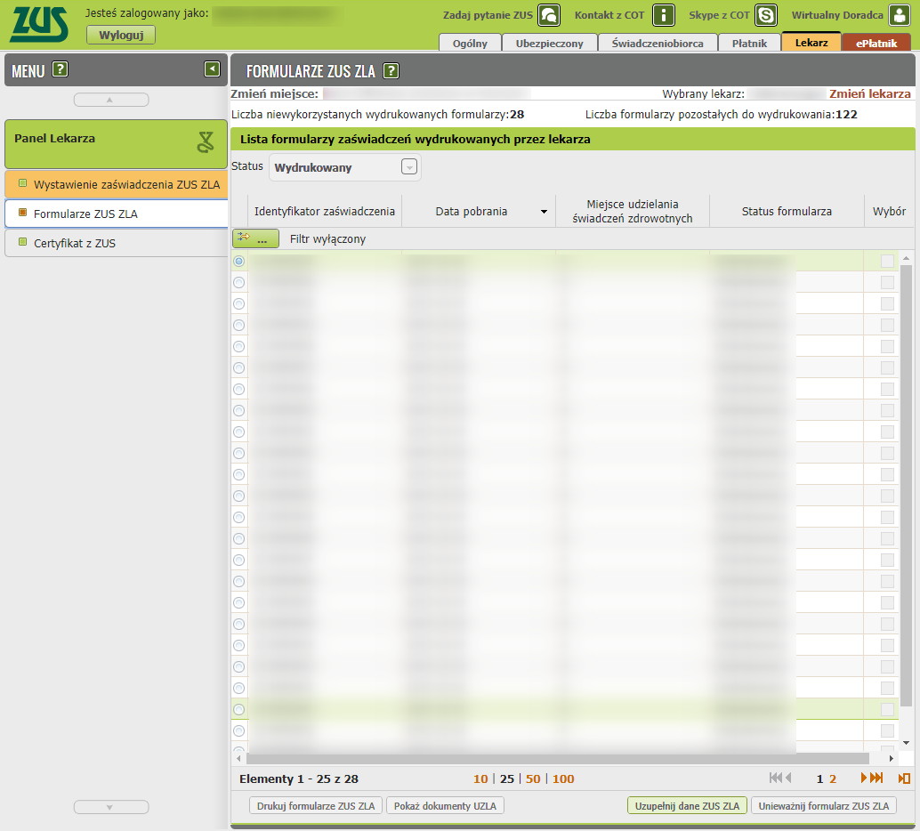920x831 pixels.
Task: Open the Zadaj pytanie ZUS chat icon
Action: [x=549, y=14]
